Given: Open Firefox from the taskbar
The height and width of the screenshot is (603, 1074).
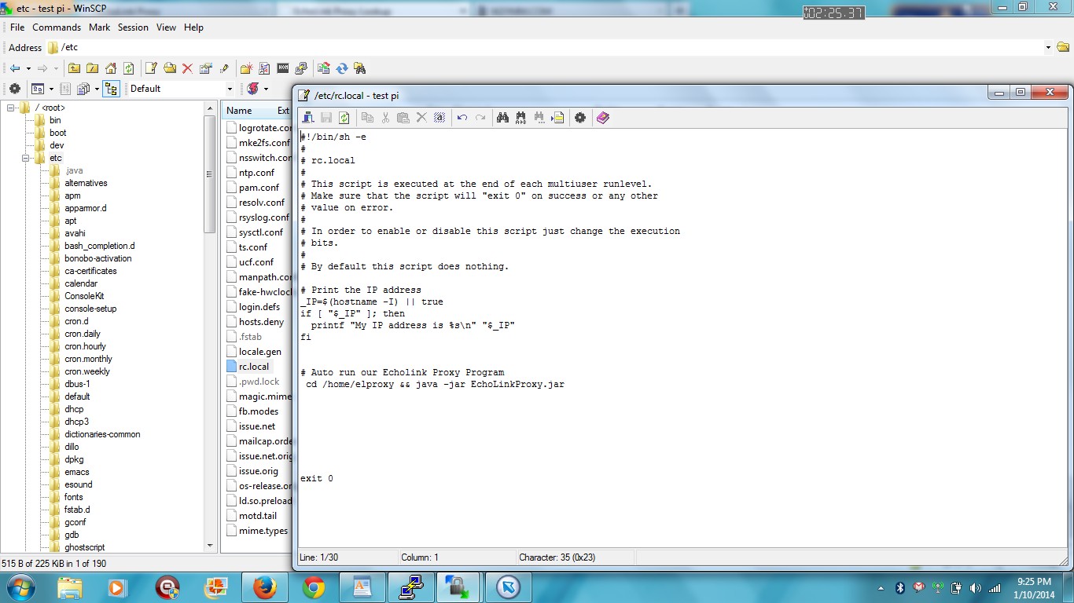Looking at the screenshot, I should pos(265,587).
